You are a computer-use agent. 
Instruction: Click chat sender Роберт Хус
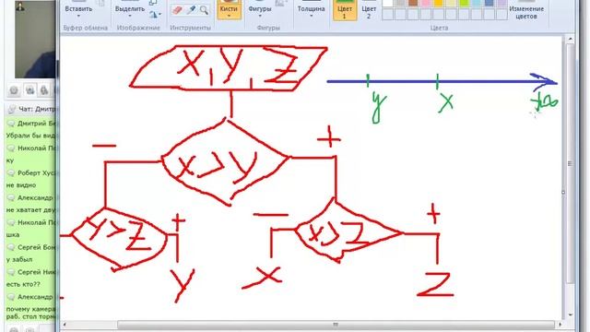pyautogui.click(x=37, y=173)
